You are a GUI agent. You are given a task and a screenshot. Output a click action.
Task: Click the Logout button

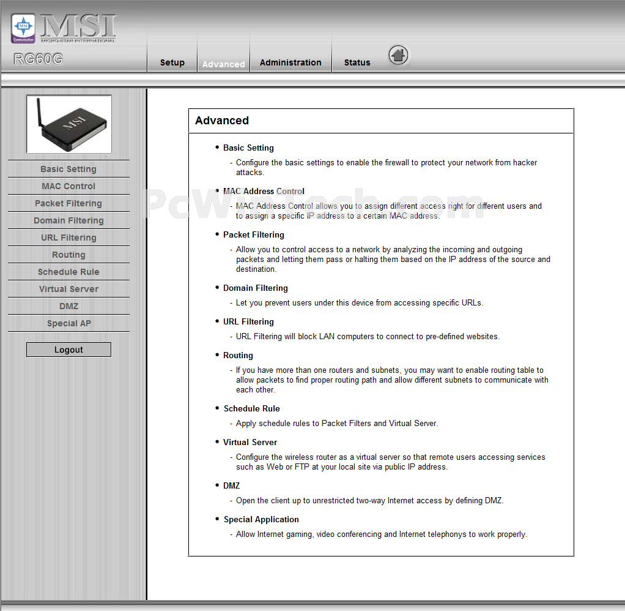click(68, 350)
